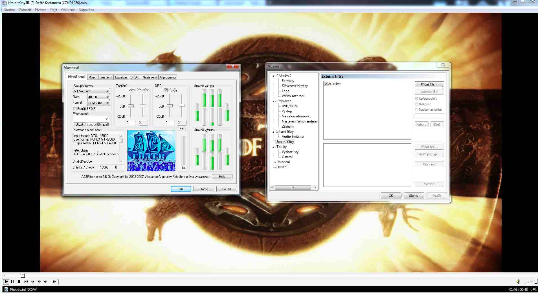Select Klávesové zkratky in the options tree
This screenshot has height=293, width=538.
(x=295, y=86)
